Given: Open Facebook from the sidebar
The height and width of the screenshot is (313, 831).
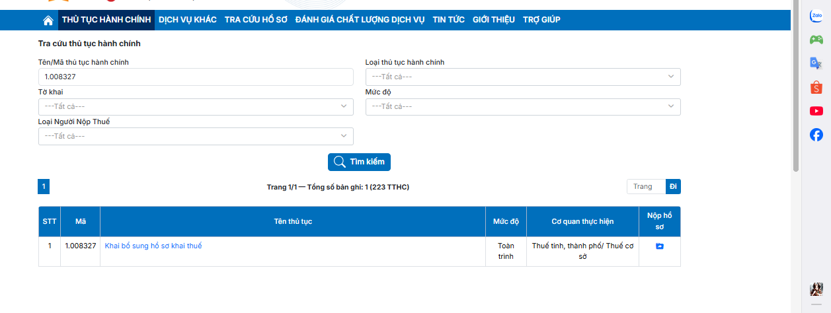Looking at the screenshot, I should click(x=816, y=135).
